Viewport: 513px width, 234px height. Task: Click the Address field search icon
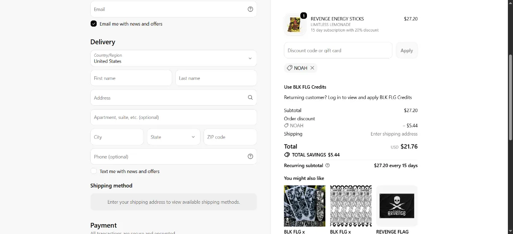pos(251,98)
